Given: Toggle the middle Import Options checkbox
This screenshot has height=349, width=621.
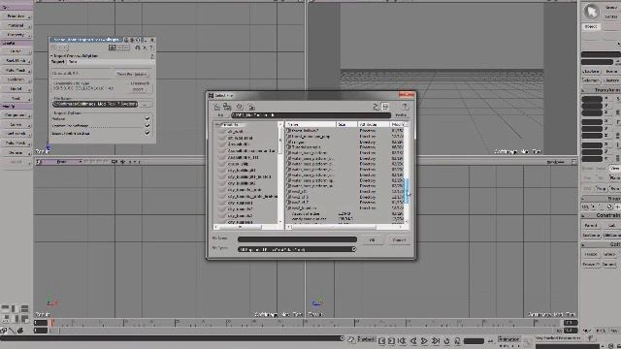Looking at the screenshot, I should (x=147, y=125).
